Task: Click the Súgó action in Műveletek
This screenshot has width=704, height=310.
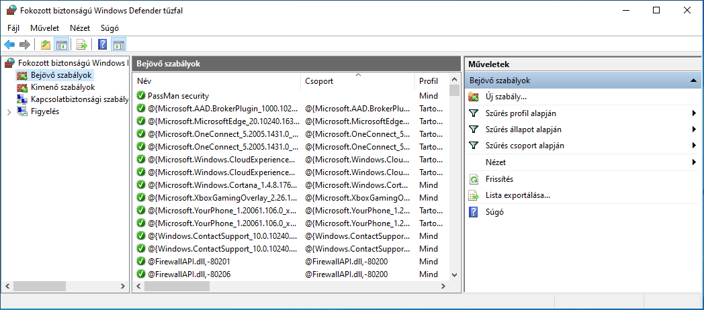Action: (x=494, y=212)
